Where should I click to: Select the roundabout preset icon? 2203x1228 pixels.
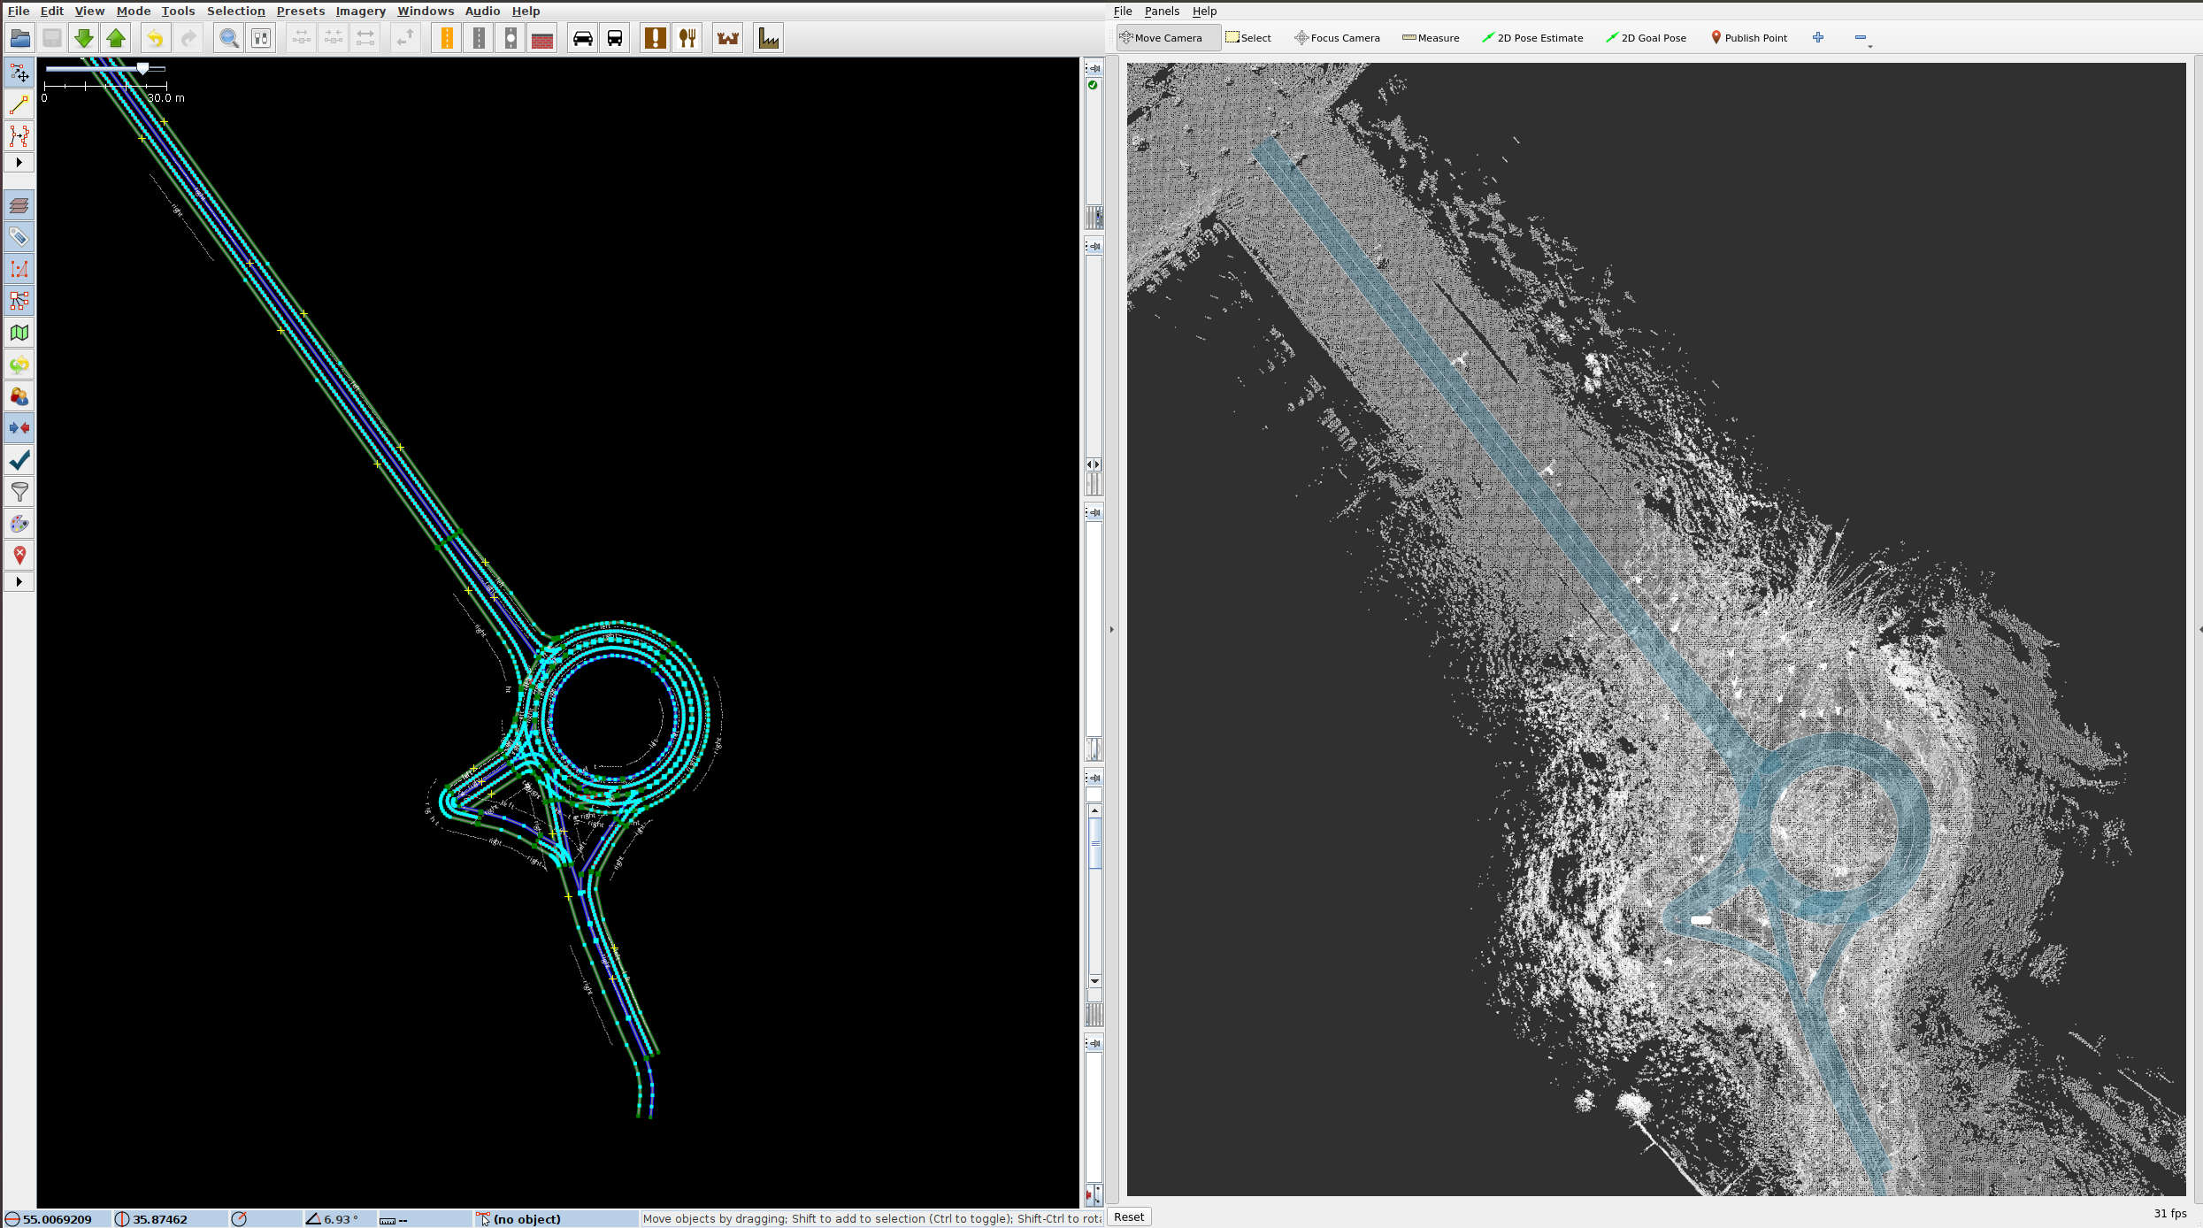[510, 38]
